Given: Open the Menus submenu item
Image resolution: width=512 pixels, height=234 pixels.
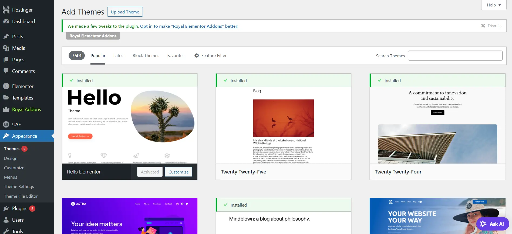Looking at the screenshot, I should (11, 177).
